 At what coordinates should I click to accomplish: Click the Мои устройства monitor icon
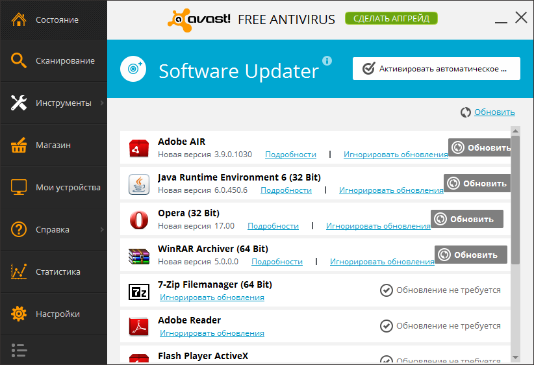[18, 187]
